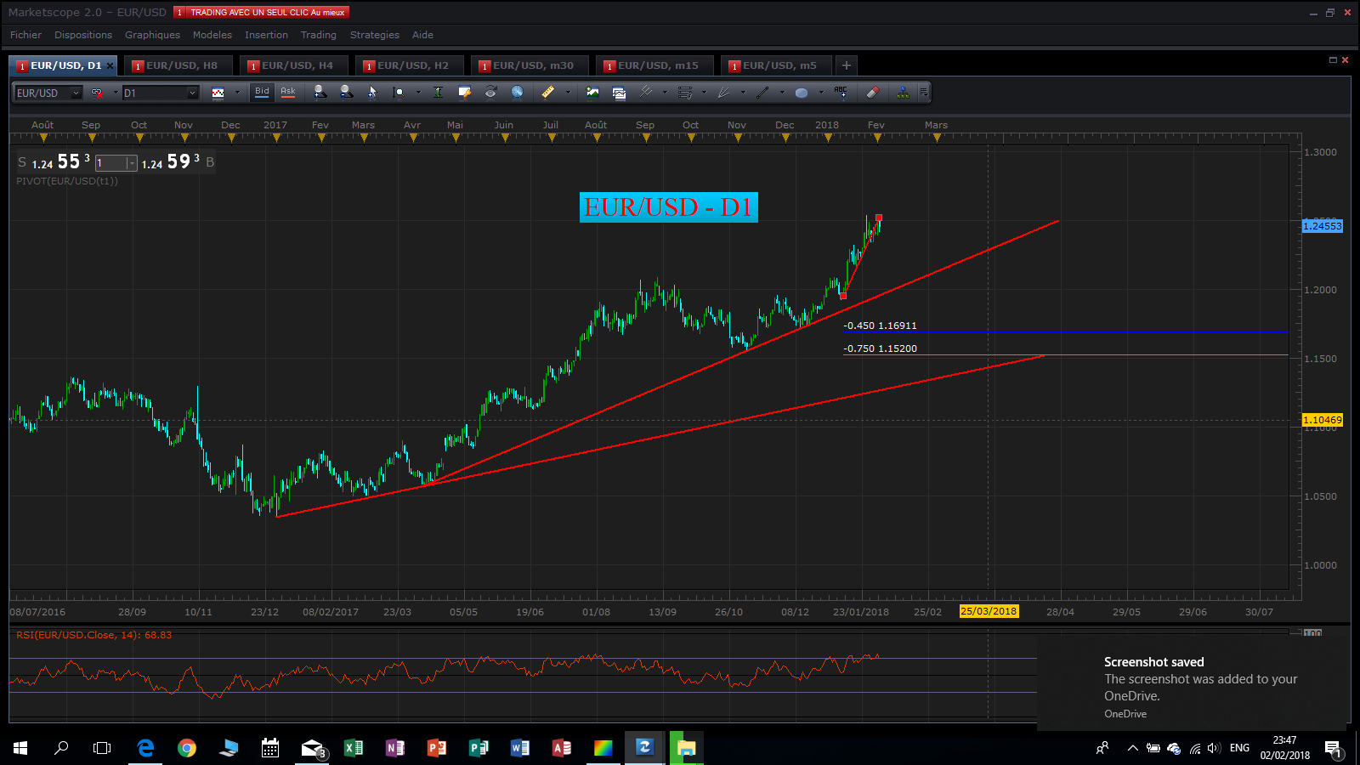Open the D1 timeframe dropdown
1360x765 pixels.
click(193, 93)
